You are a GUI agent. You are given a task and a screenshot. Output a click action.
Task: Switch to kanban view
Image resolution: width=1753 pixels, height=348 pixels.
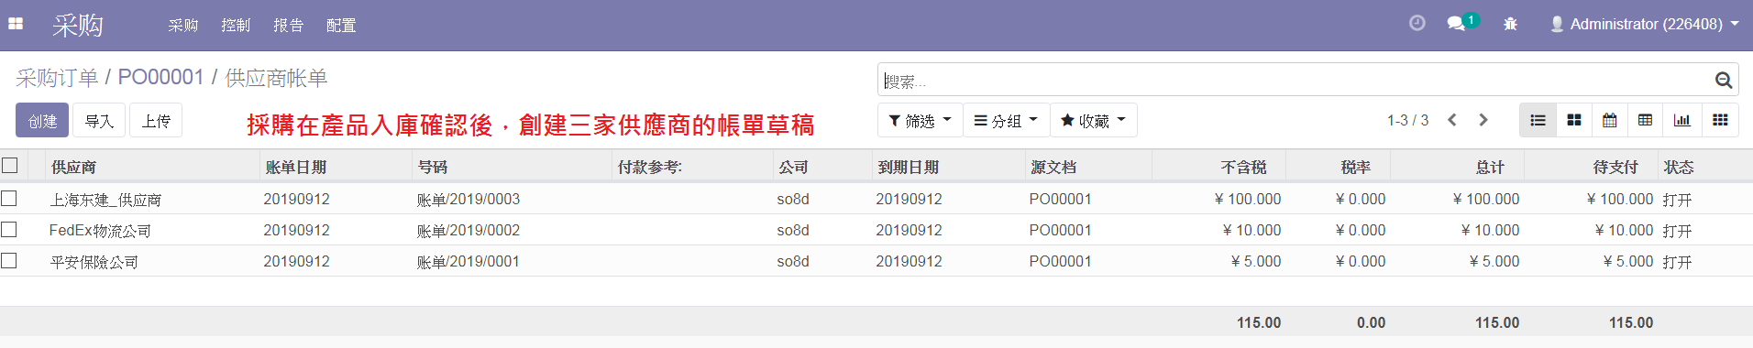click(x=1574, y=120)
